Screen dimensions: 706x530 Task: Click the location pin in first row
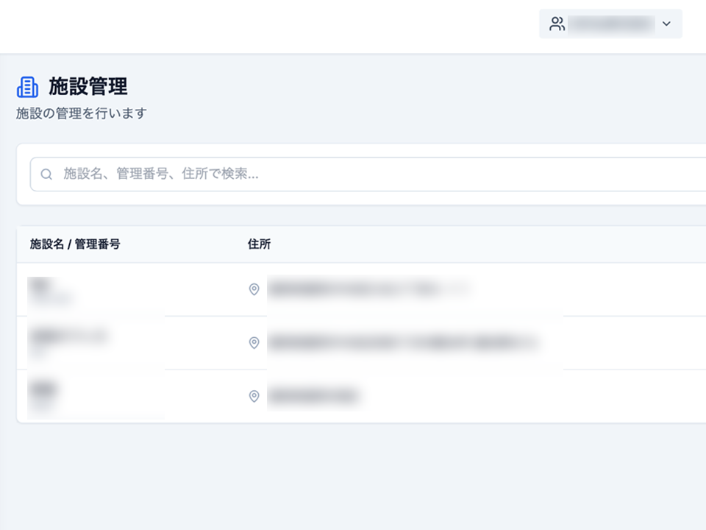(254, 290)
